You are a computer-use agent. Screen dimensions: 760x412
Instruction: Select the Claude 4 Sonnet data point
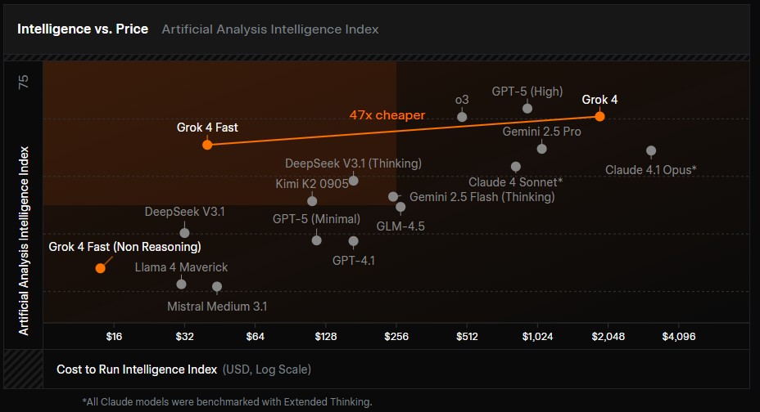coord(515,167)
